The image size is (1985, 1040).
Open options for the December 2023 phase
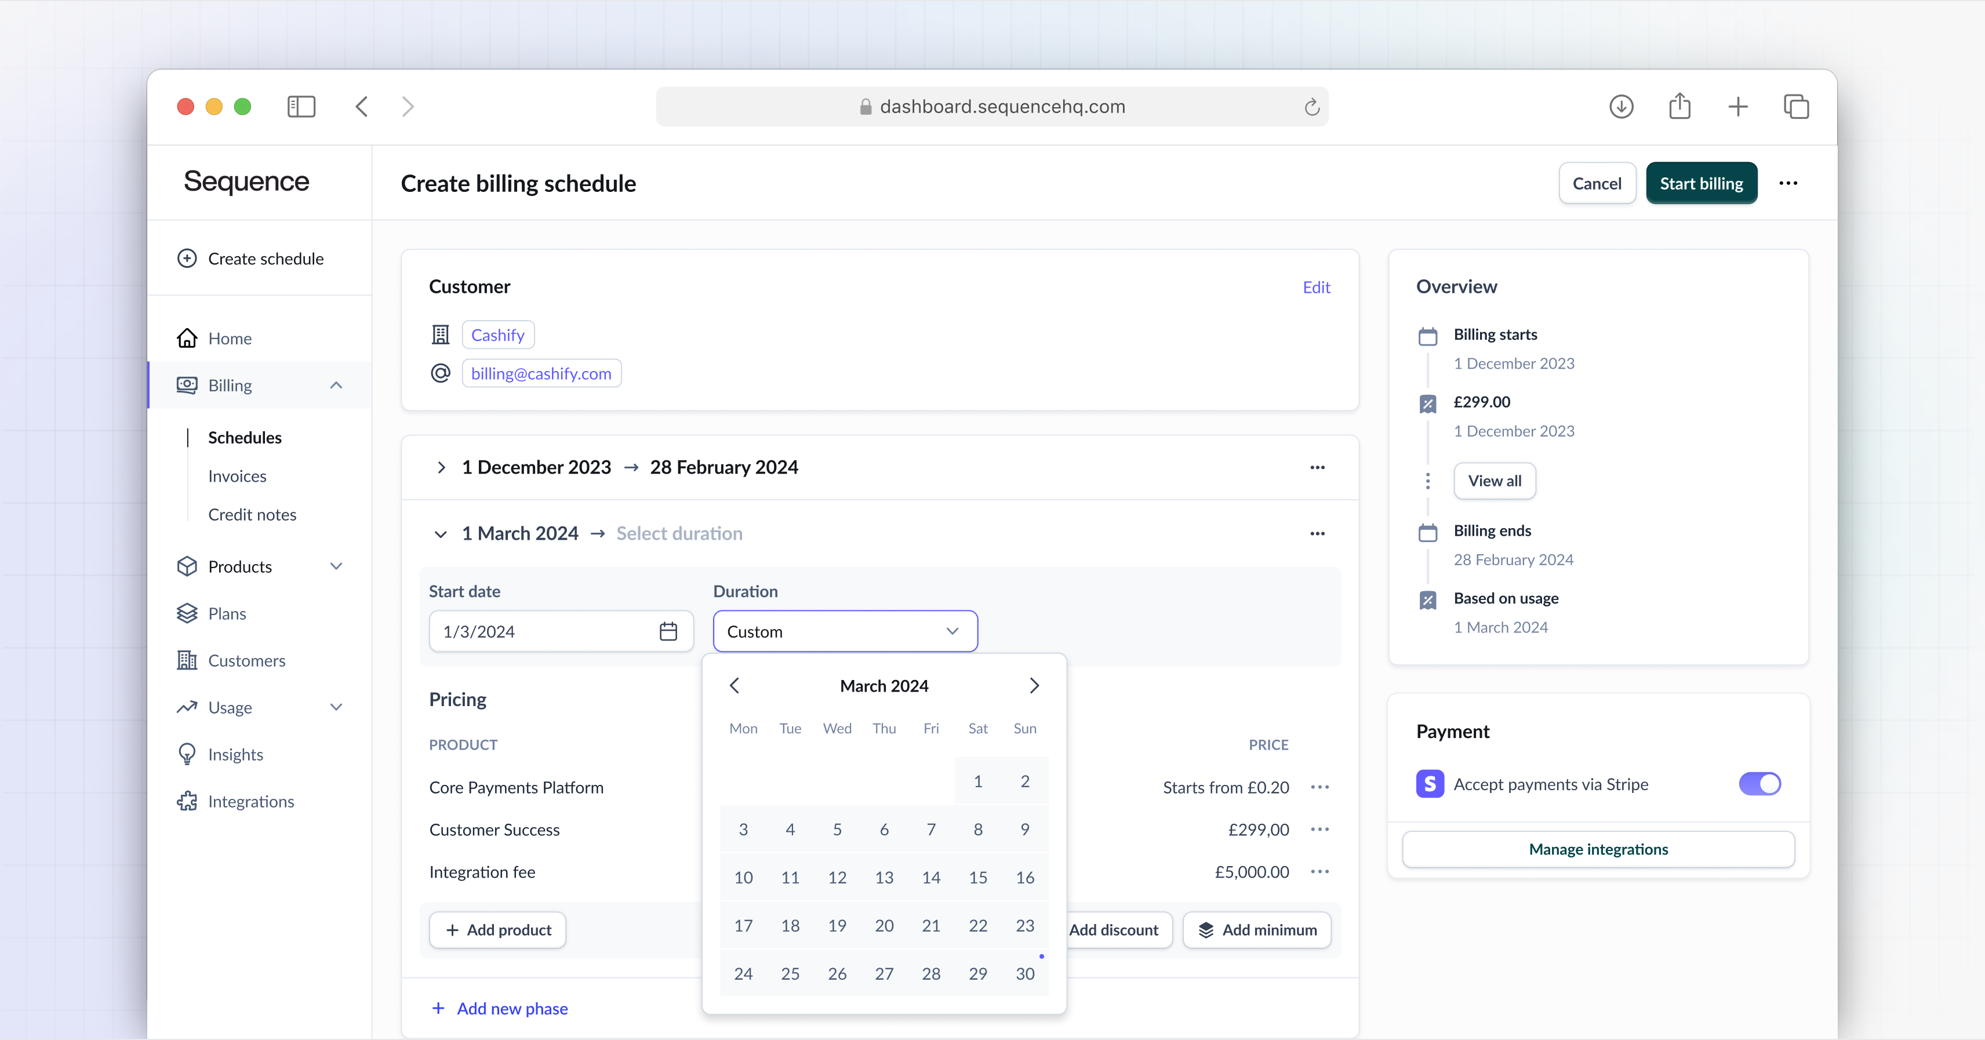[x=1318, y=468]
